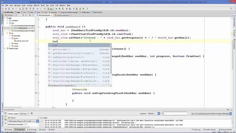The image size is (236, 133).
Task: Expand the Gradle Scripts node
Action: coord(5,48)
